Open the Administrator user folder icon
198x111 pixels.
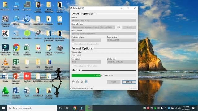pyautogui.click(x=5, y=6)
